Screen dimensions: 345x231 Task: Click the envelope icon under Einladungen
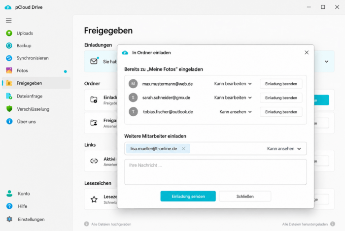click(x=94, y=62)
